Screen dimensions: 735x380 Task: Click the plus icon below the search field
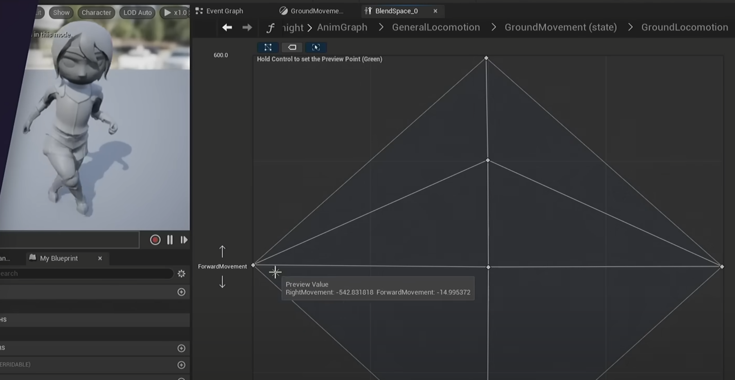[x=181, y=292]
